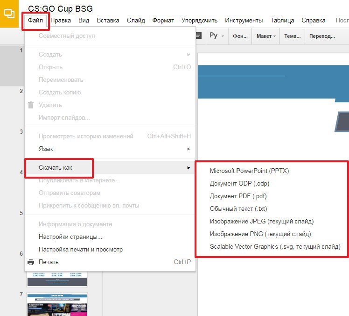Open the Справка menu

pos(314,20)
